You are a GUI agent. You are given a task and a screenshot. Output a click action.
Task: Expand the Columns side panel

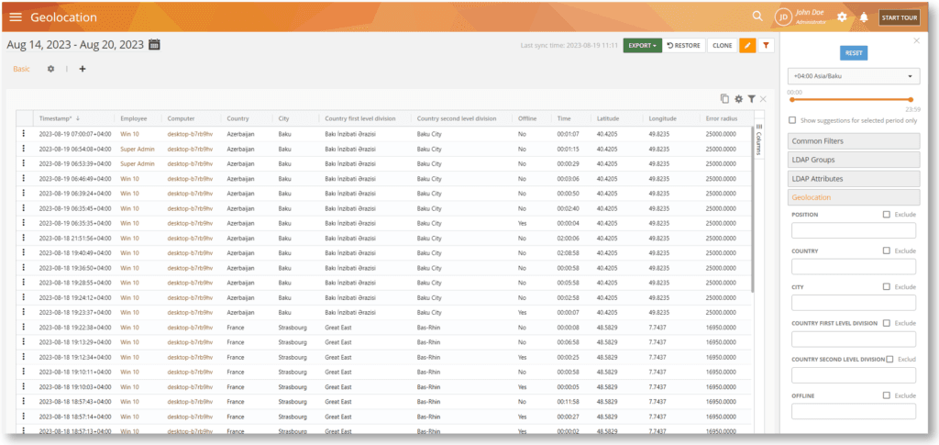(x=758, y=139)
